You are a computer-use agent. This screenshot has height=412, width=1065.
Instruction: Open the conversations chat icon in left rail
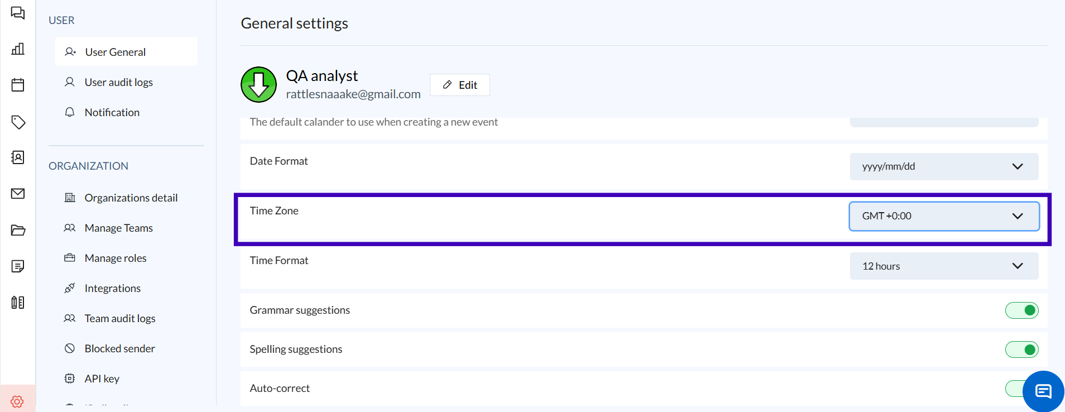click(x=18, y=13)
